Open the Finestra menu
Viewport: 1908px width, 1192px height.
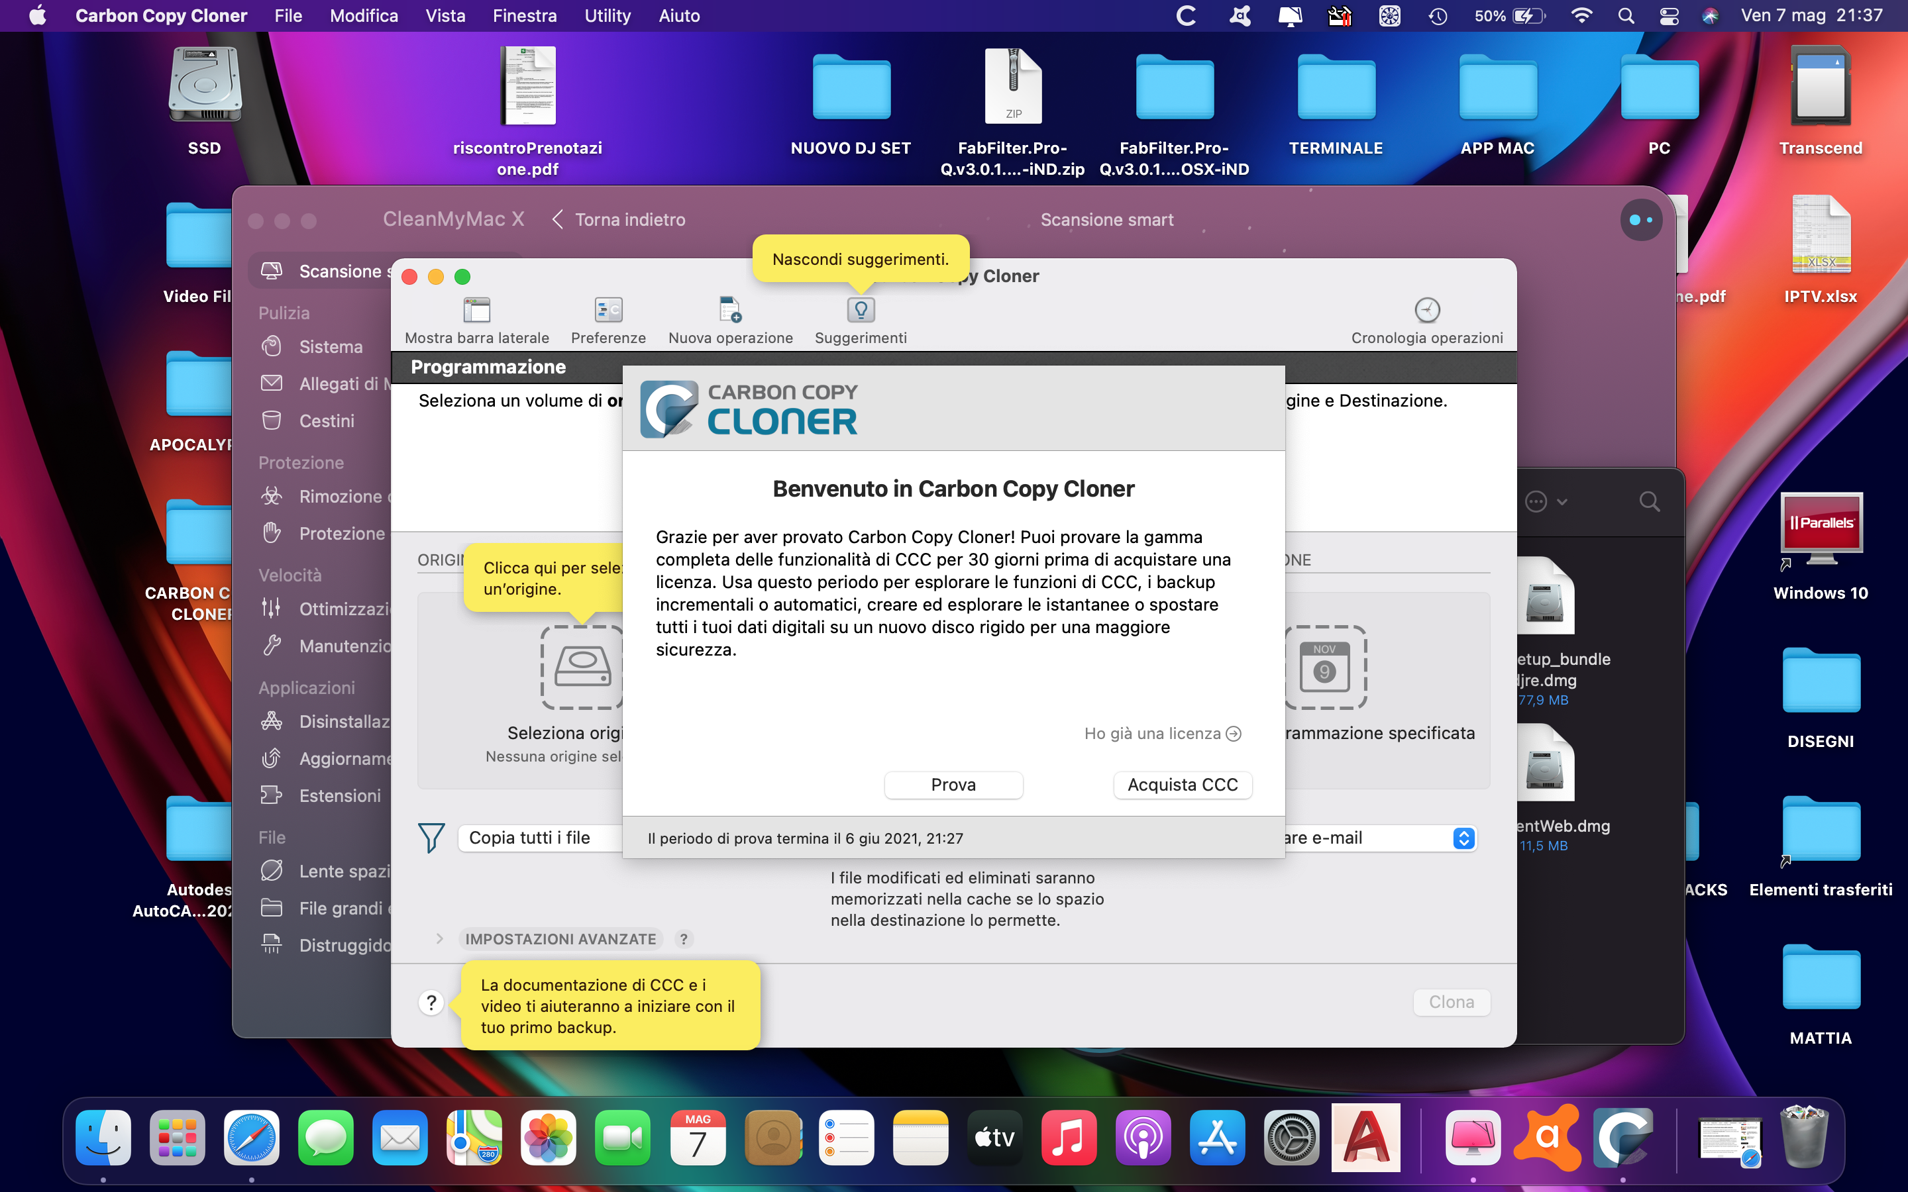pyautogui.click(x=524, y=16)
